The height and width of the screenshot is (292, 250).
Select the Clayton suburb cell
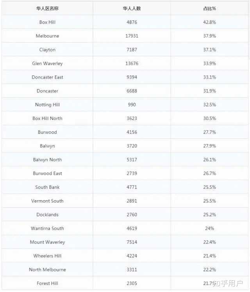coord(47,50)
